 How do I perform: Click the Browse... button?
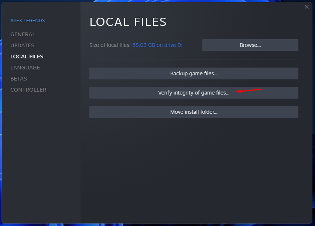250,45
